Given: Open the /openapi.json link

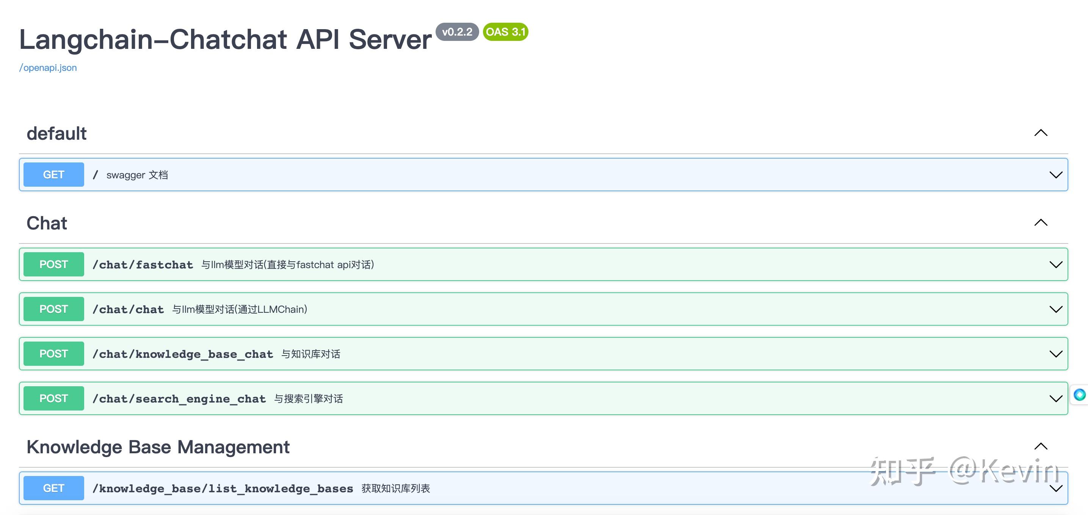Looking at the screenshot, I should (x=48, y=67).
